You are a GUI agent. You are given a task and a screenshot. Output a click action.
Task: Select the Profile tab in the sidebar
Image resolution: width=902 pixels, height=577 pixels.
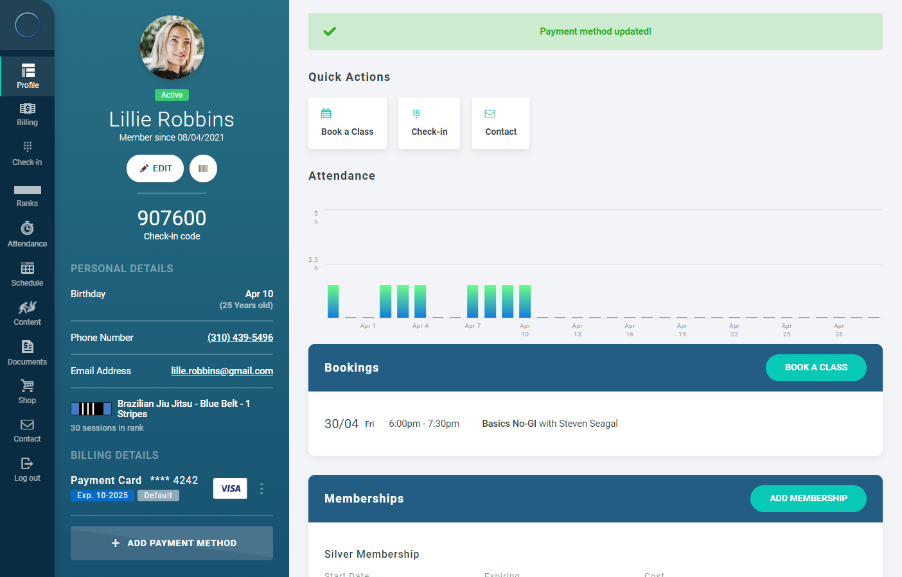pos(27,76)
